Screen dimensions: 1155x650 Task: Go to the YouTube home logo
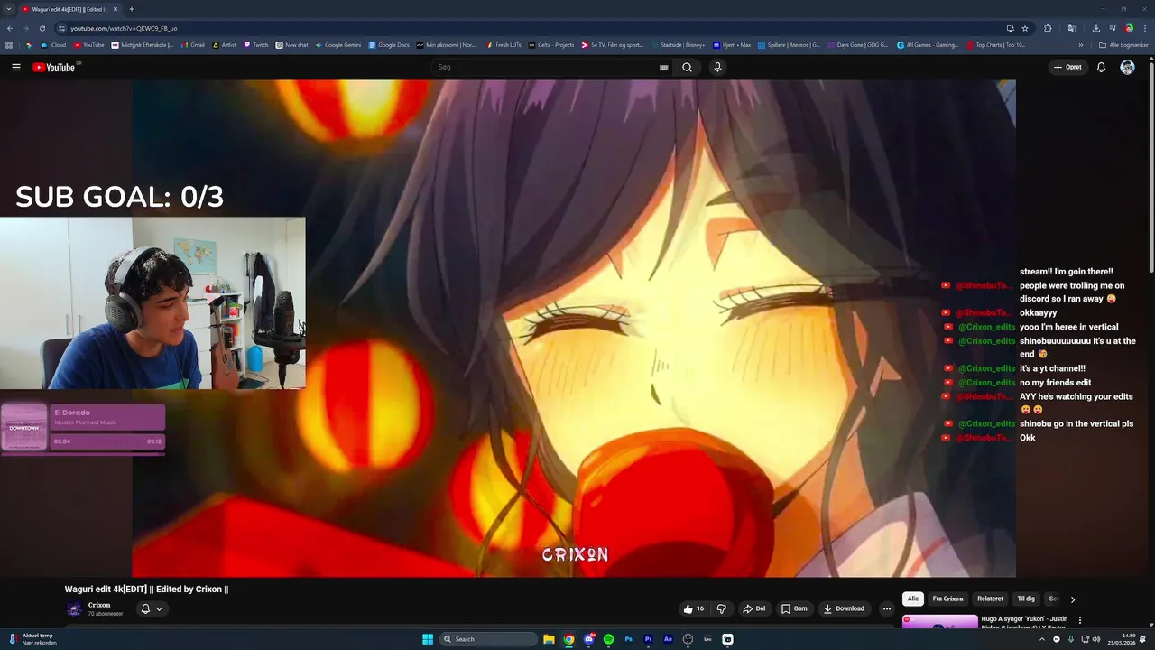tap(54, 67)
